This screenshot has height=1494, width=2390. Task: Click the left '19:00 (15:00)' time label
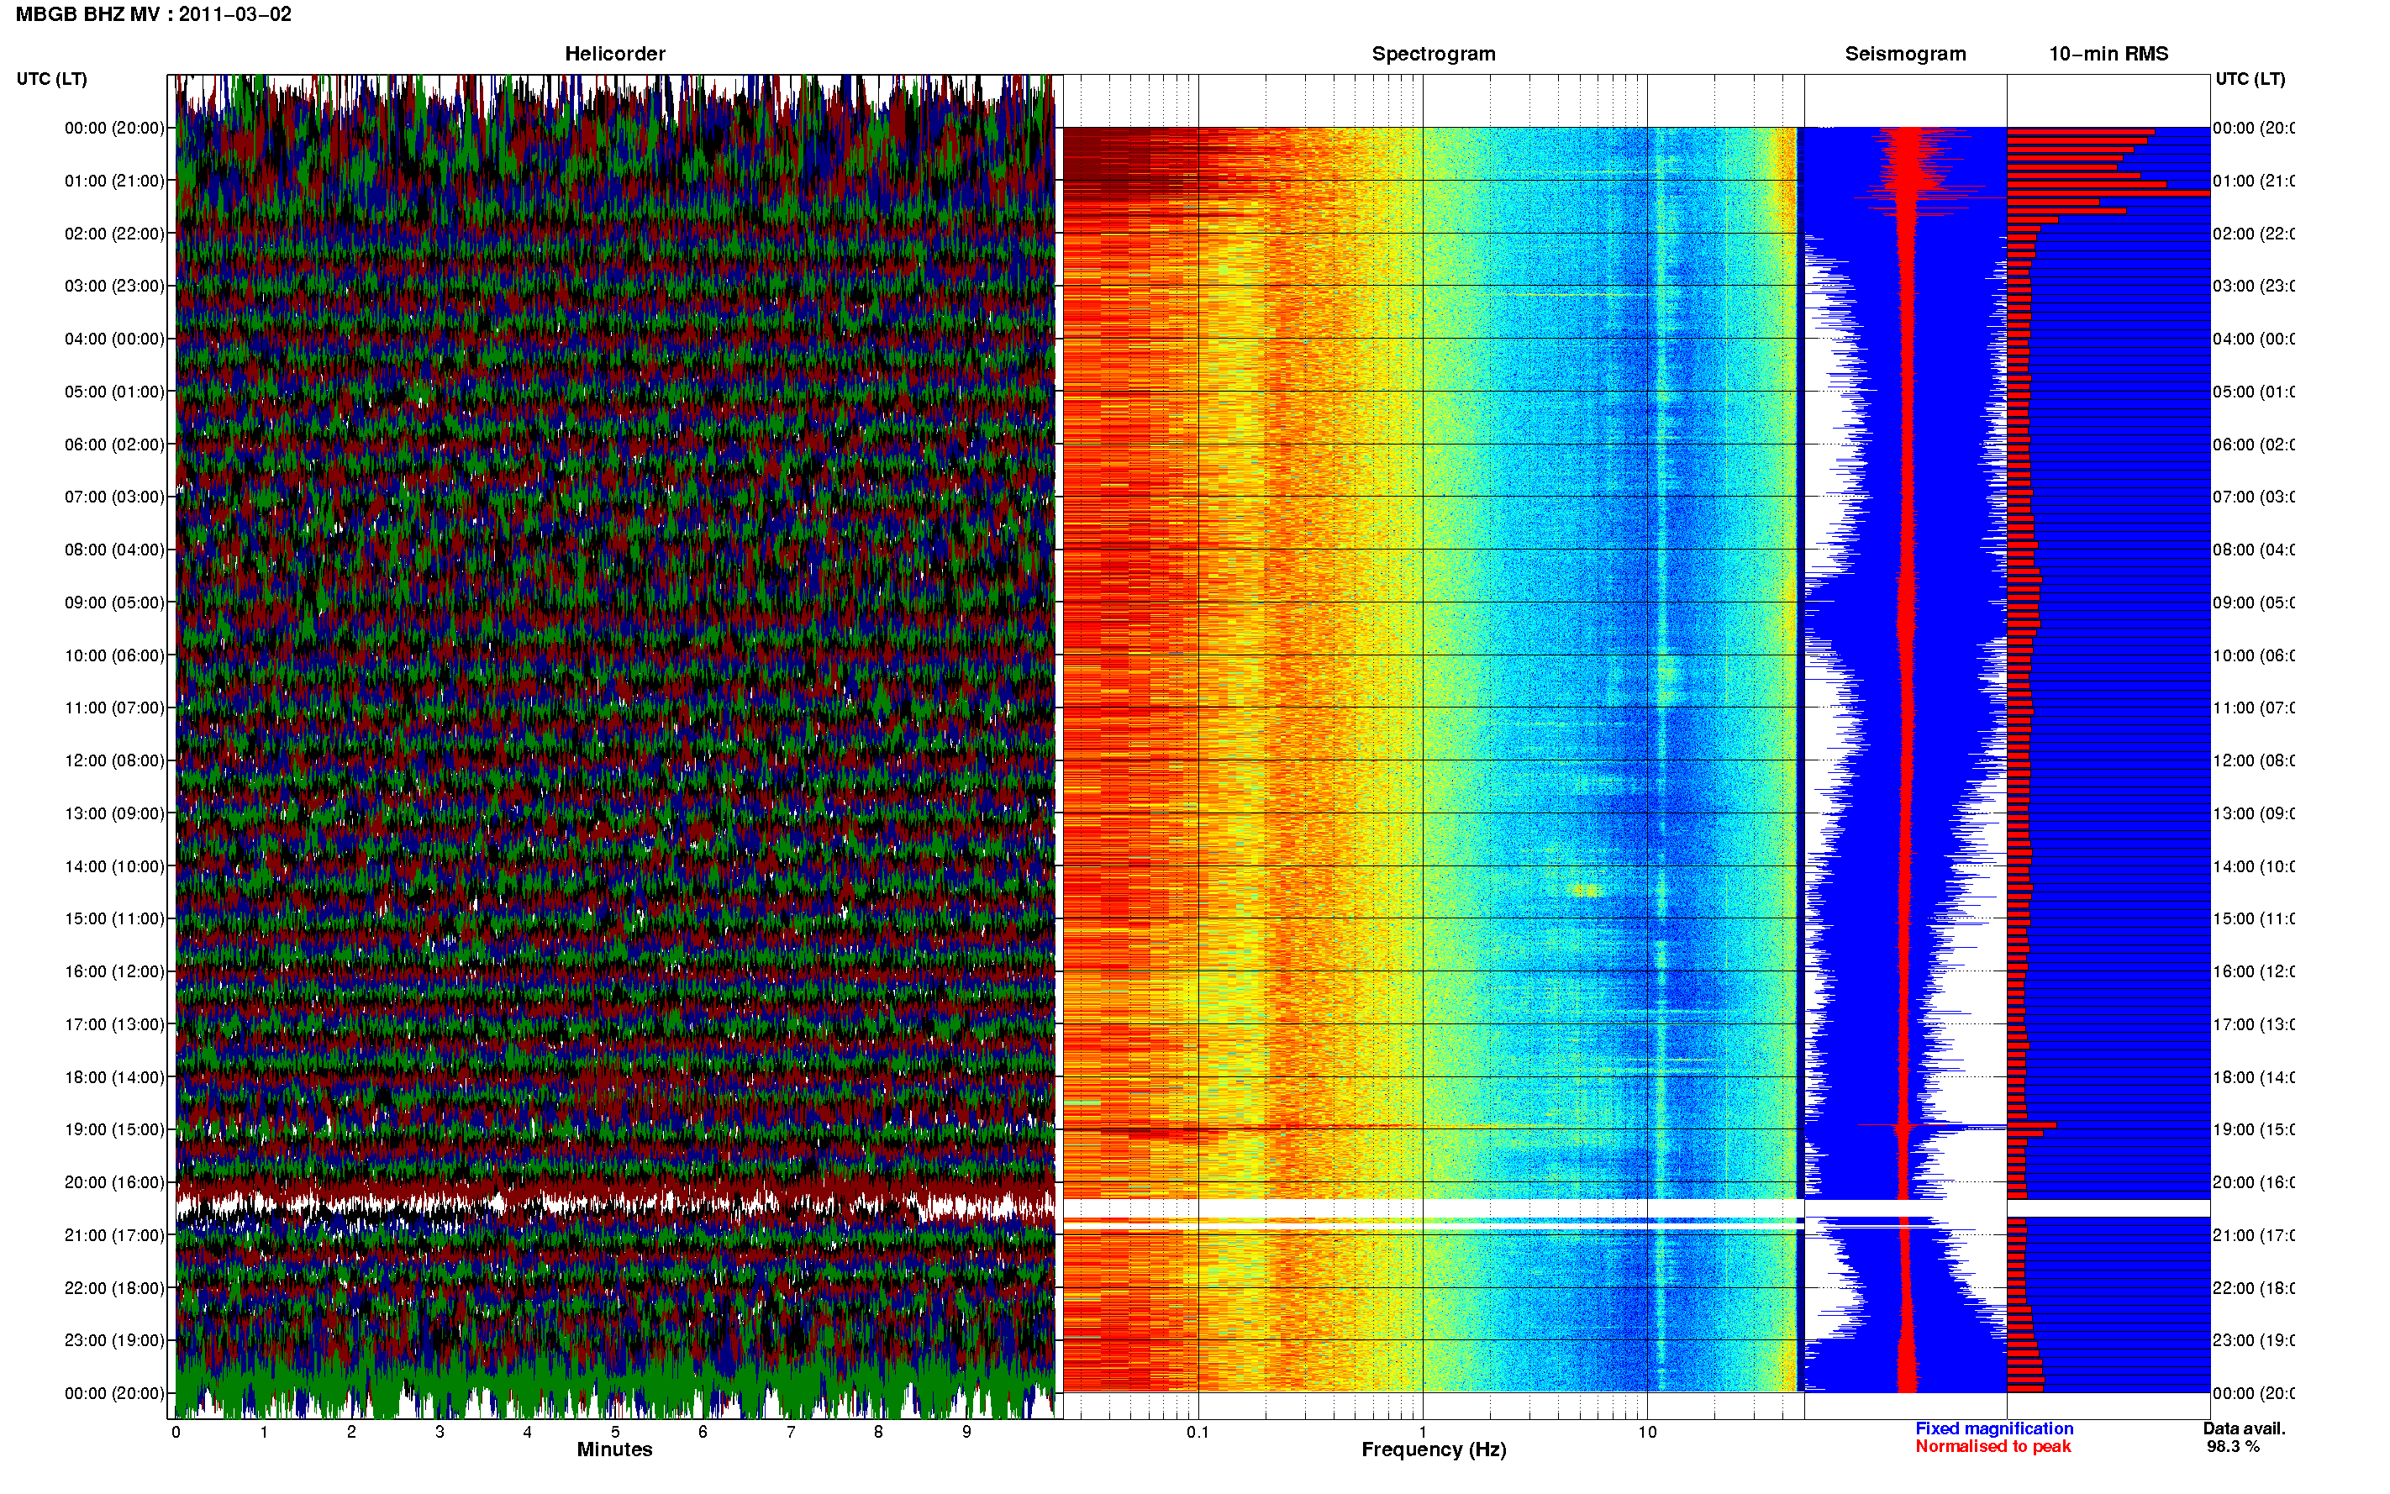[x=114, y=1129]
